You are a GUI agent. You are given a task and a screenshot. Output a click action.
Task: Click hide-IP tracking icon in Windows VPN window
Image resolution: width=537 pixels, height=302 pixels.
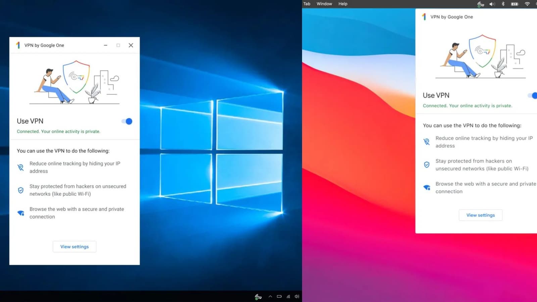pos(21,167)
